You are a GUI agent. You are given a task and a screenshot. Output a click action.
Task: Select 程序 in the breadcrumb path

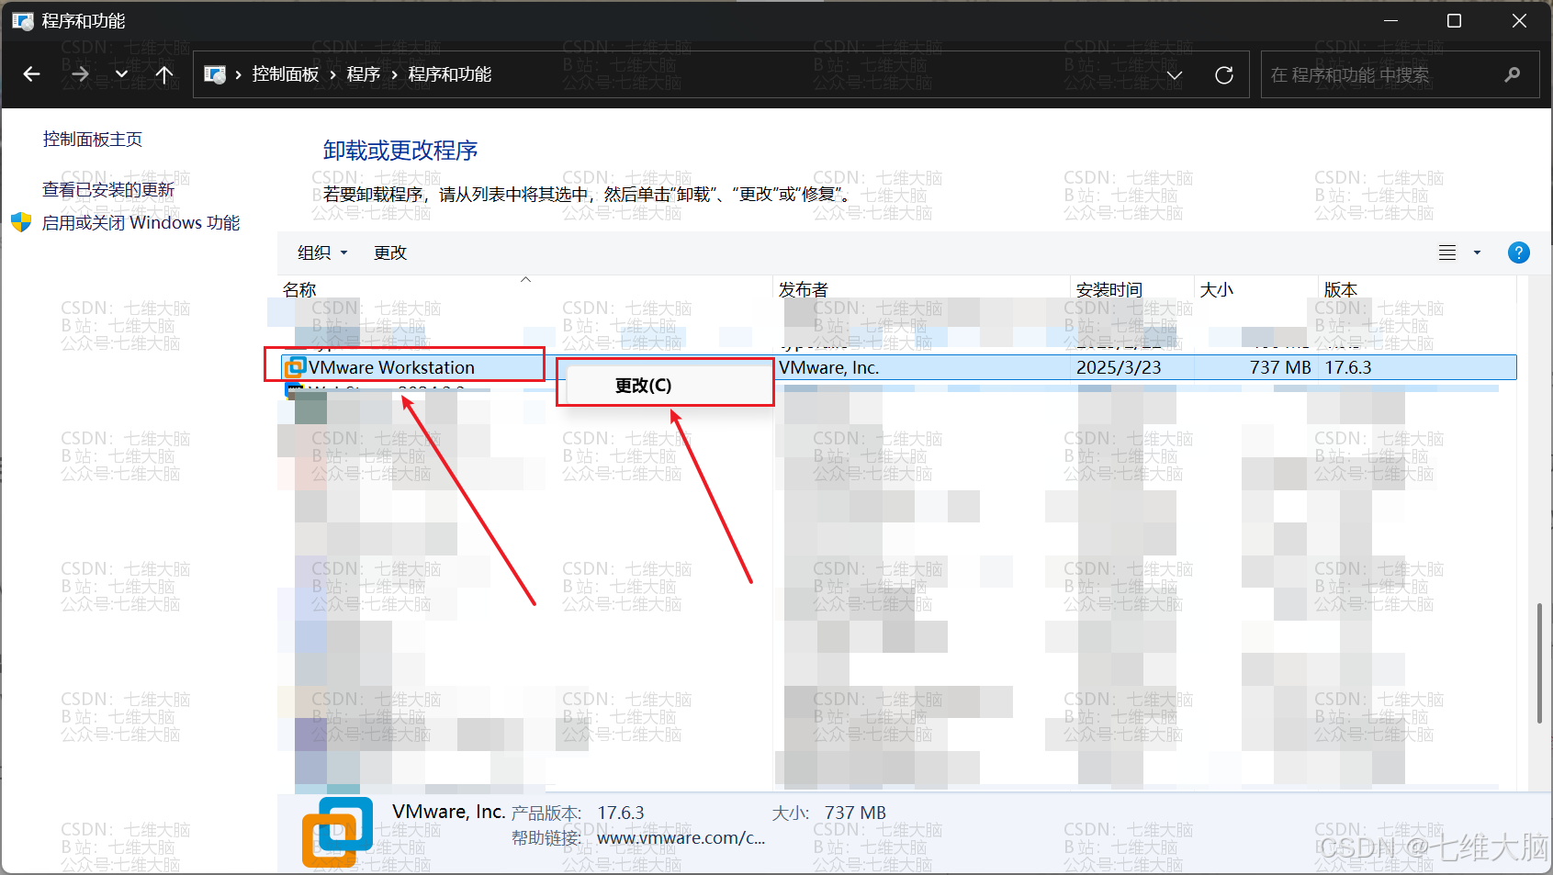364,74
